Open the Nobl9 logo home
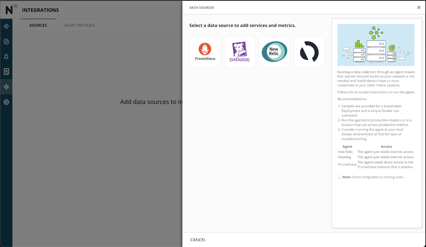426x247 pixels. (11, 10)
